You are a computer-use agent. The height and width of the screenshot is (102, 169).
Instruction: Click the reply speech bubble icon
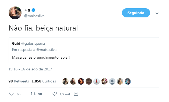[x=11, y=94]
